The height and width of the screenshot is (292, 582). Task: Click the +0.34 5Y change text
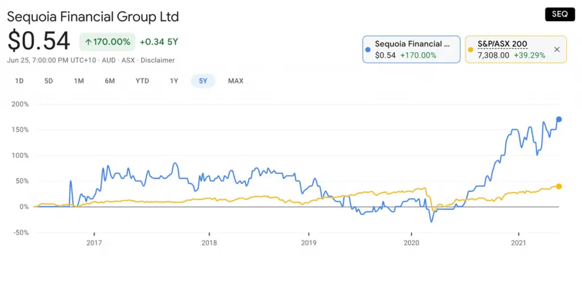coord(159,42)
